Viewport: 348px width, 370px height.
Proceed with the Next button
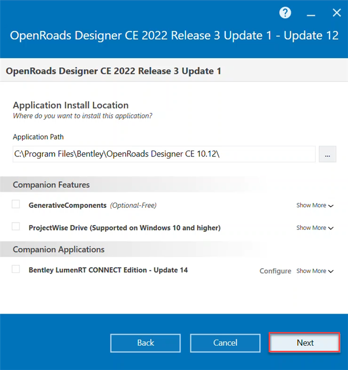[305, 343]
